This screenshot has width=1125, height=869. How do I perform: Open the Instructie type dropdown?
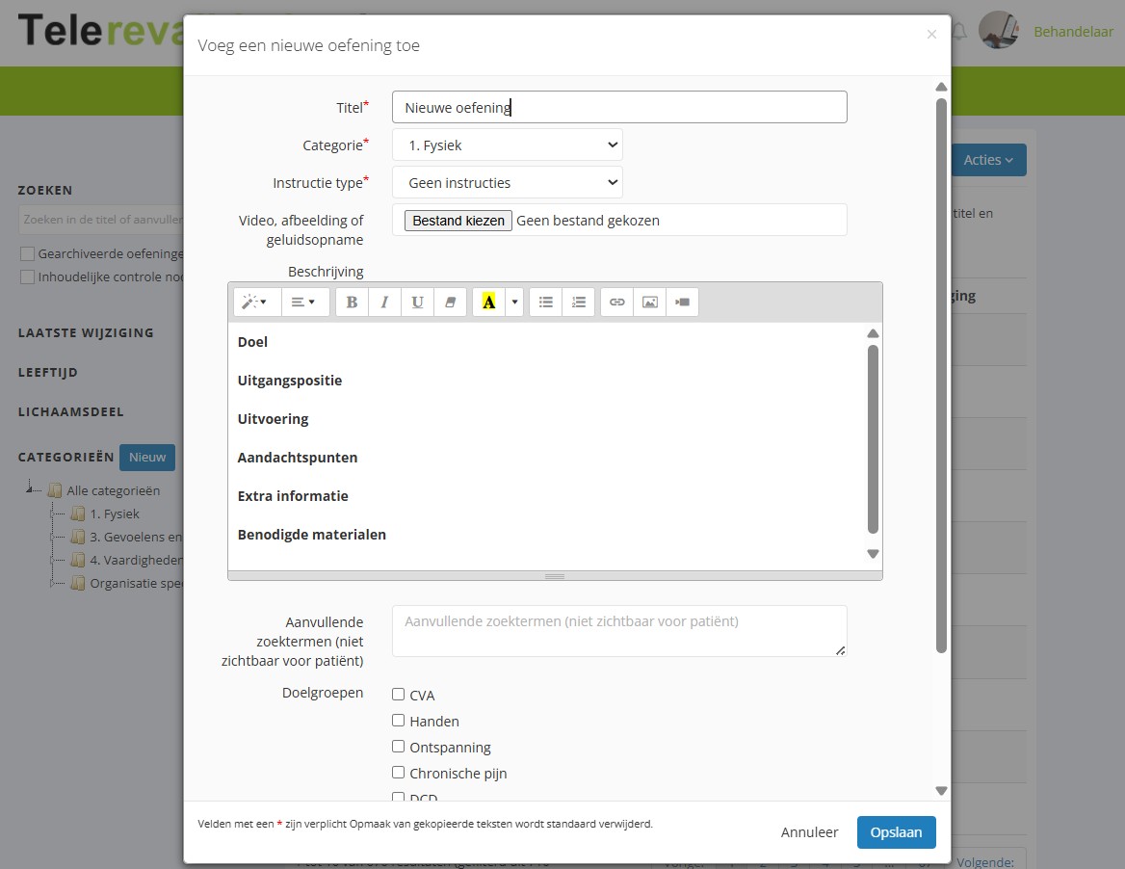(507, 183)
